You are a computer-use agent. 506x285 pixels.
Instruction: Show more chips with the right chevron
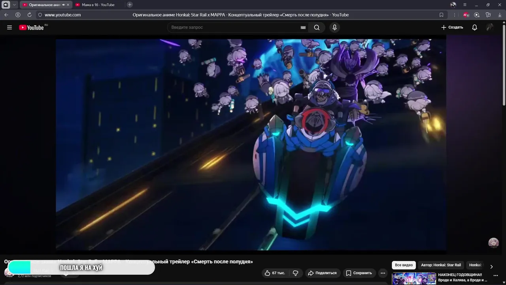point(491,266)
